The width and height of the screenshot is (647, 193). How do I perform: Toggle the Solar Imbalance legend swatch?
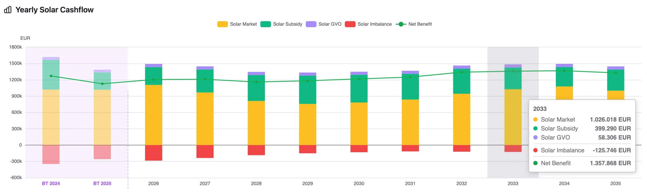(350, 24)
